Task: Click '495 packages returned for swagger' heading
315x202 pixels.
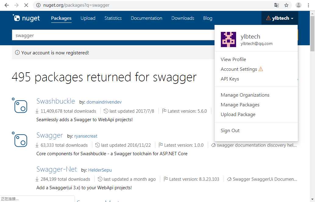Action: click(104, 77)
